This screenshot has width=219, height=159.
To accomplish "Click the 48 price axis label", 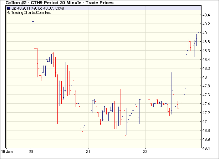I will (205, 77).
